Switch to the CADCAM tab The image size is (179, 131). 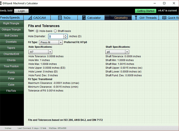[x=37, y=18]
